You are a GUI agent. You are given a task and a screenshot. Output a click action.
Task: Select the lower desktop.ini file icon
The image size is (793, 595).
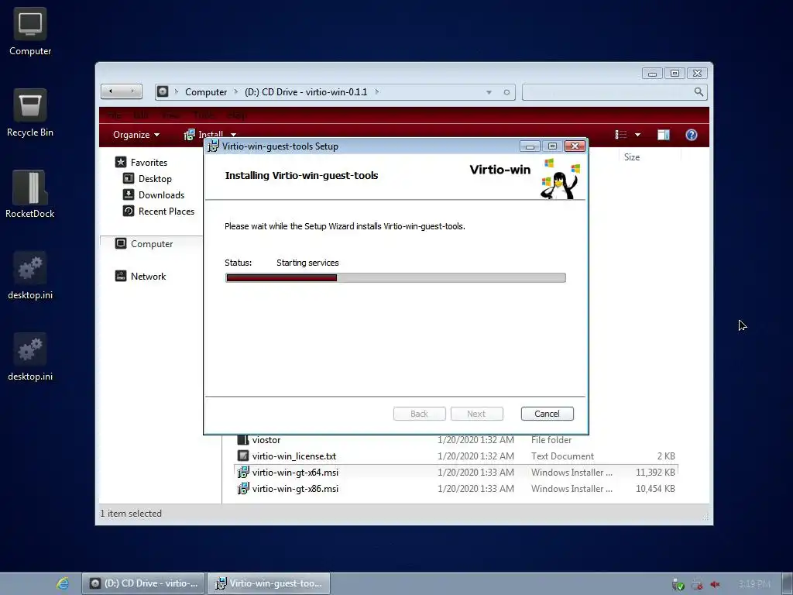click(x=30, y=349)
